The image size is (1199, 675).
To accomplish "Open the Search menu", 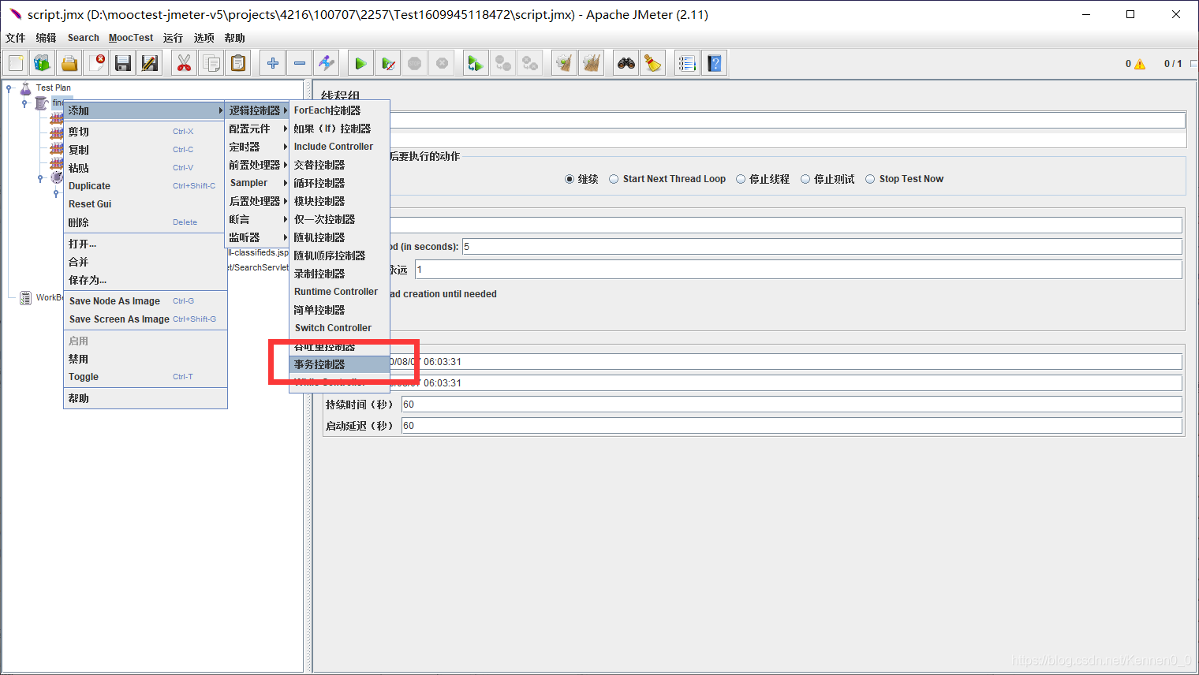I will [84, 38].
